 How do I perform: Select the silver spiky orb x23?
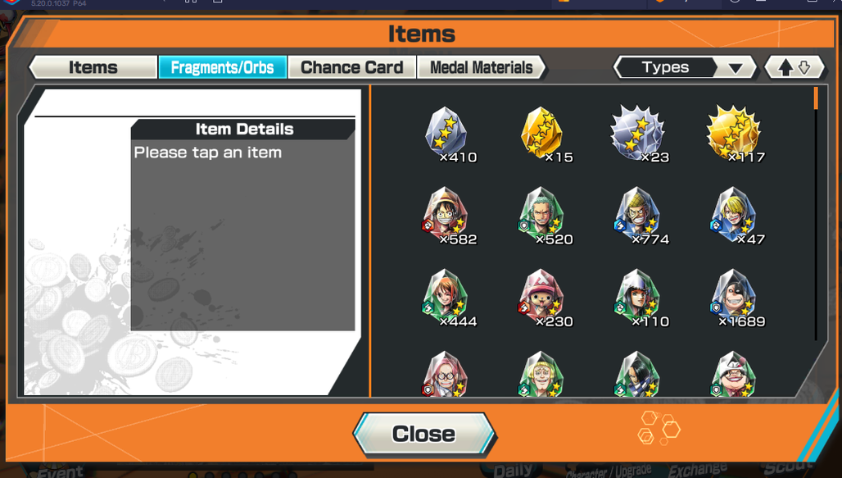coord(639,134)
